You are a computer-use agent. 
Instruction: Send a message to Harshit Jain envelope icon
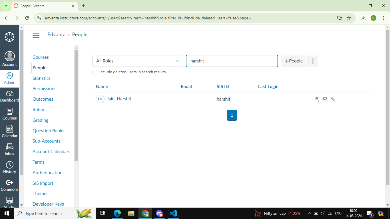tap(325, 99)
